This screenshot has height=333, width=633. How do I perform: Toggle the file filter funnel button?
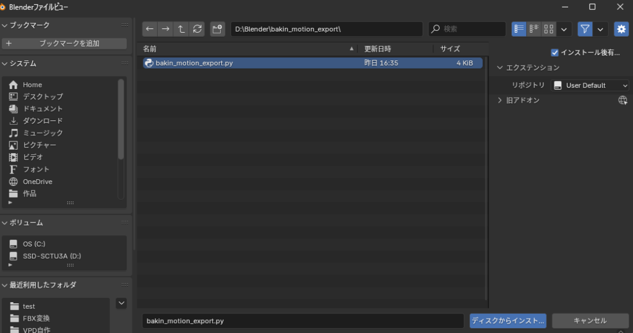point(585,29)
